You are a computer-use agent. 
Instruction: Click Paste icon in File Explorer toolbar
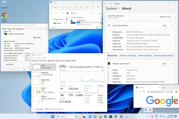point(76,7)
